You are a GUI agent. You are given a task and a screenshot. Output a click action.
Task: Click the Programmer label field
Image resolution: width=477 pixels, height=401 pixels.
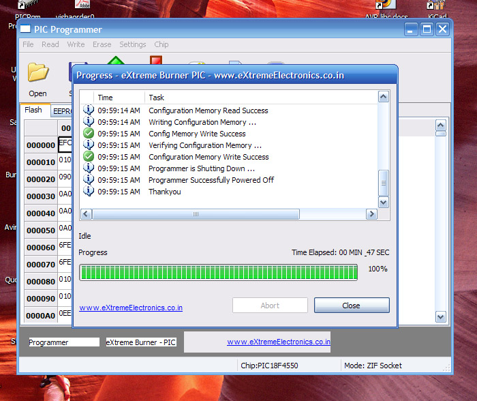click(x=64, y=342)
